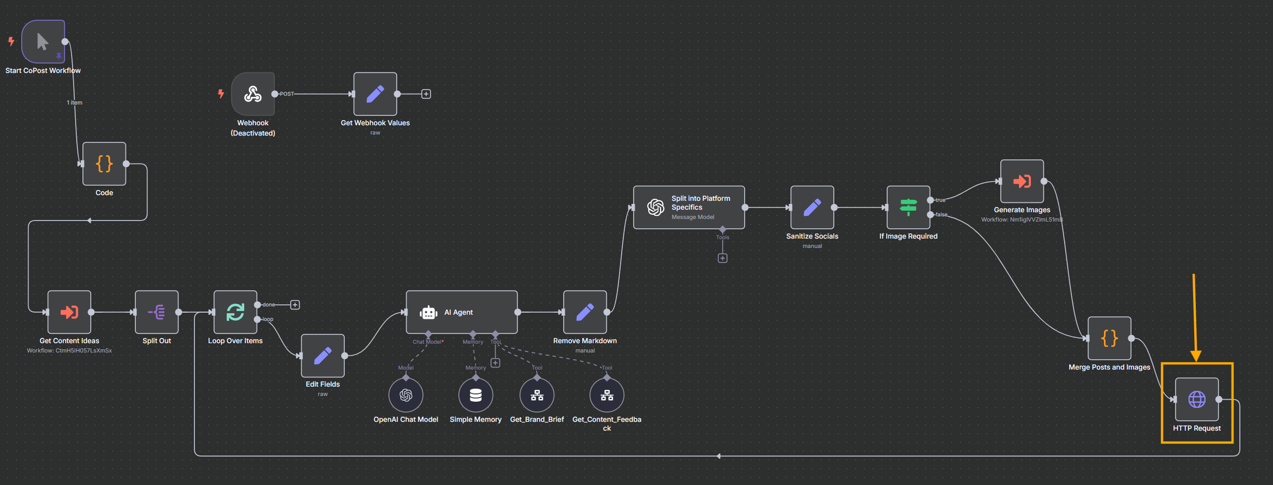Add a tool to the AI Agent
Screen dimensions: 1273x485
click(496, 363)
